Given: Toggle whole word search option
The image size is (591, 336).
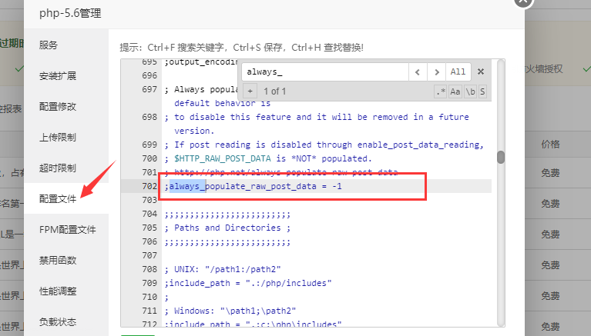Looking at the screenshot, I should (x=470, y=91).
